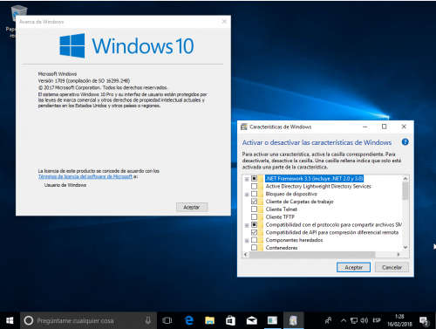Click the folder icon beside Contenedores
Viewport: 436px width, 329px height.
(261, 248)
